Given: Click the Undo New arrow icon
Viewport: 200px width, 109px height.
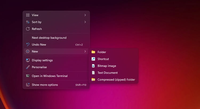Looking at the screenshot, I should coord(28,44).
